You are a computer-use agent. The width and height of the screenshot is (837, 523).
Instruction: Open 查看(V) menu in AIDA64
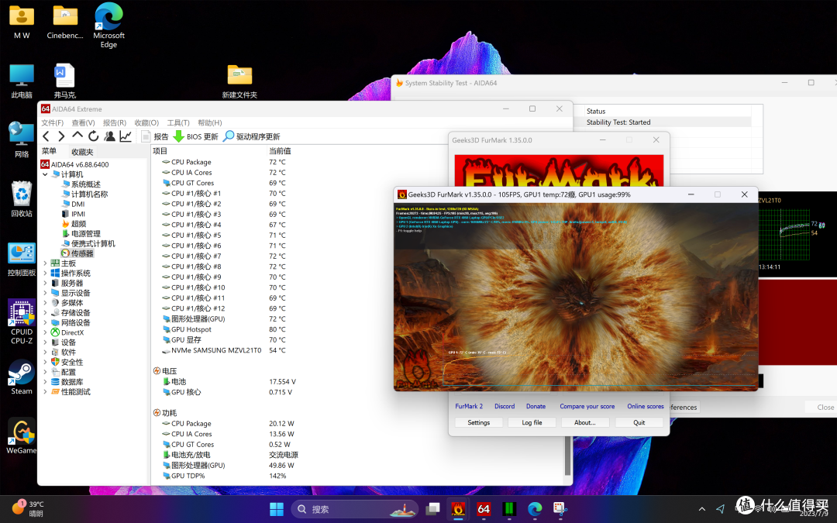pyautogui.click(x=83, y=122)
